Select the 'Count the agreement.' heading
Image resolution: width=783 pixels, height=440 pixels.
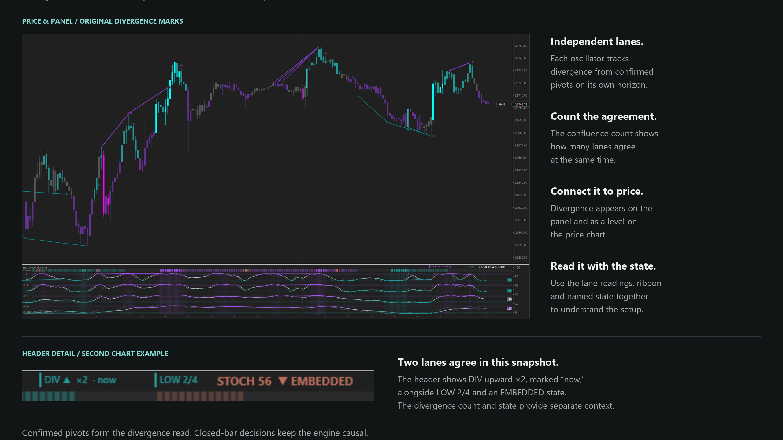coord(603,116)
